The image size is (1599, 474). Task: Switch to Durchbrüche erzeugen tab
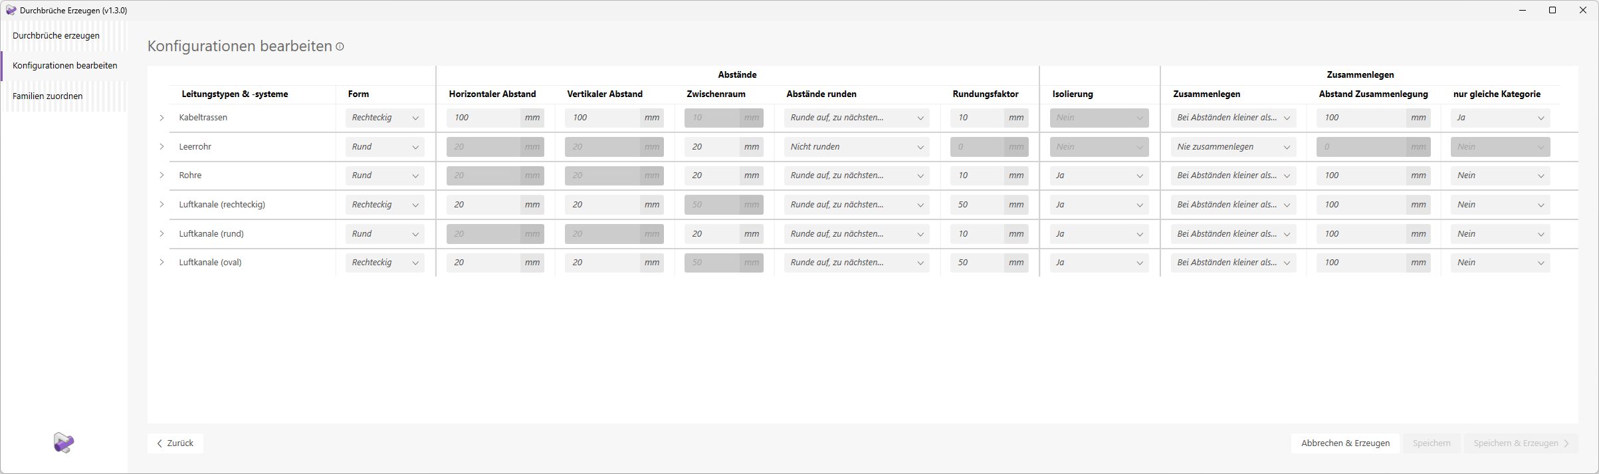pos(56,35)
